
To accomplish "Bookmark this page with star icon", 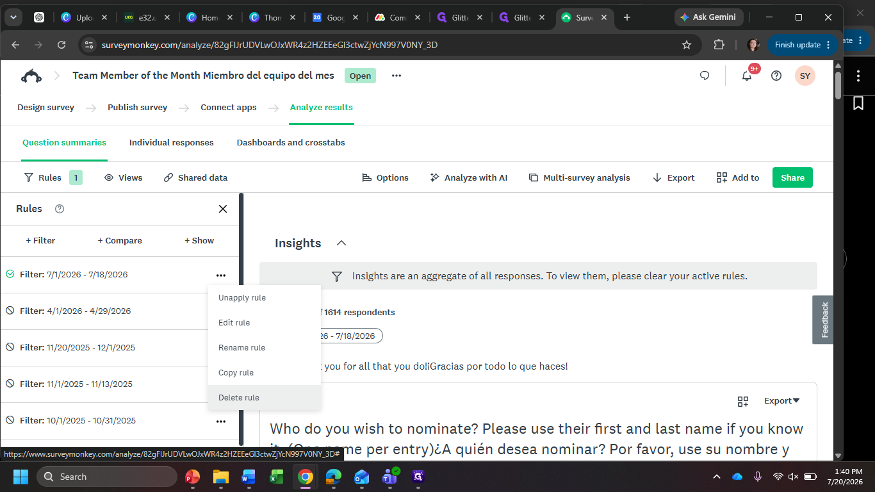I will coord(687,45).
